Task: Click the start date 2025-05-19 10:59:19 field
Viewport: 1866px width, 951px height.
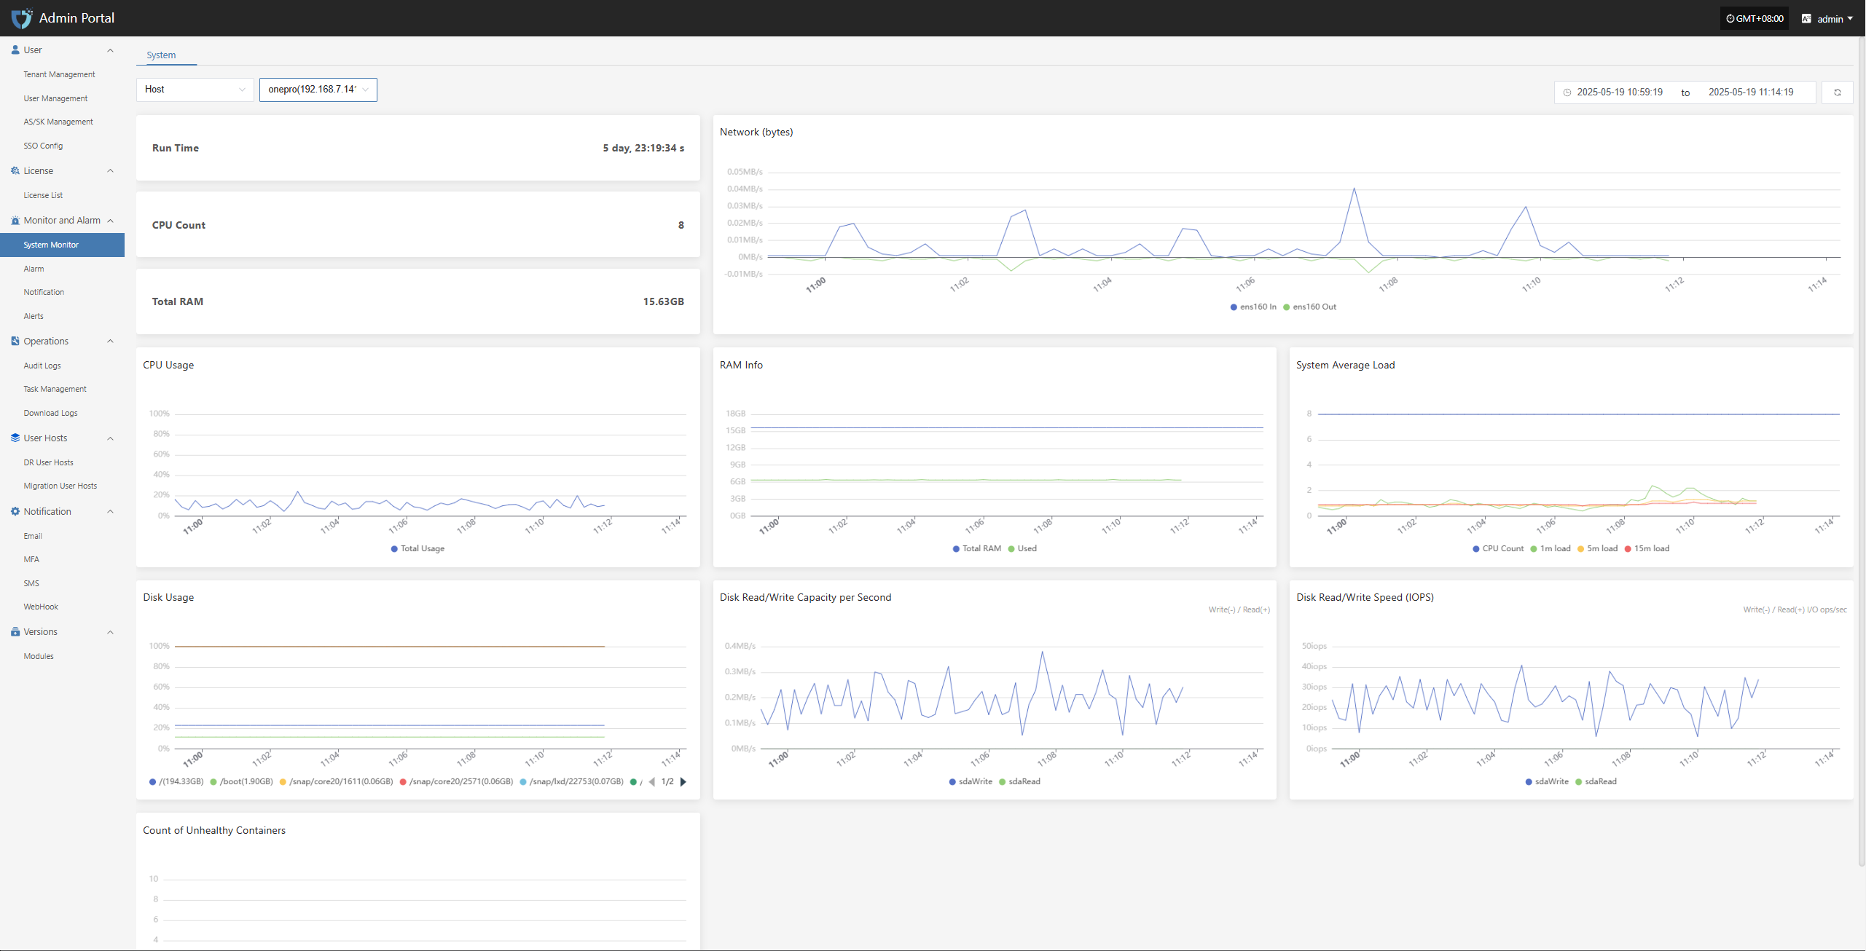Action: point(1620,92)
